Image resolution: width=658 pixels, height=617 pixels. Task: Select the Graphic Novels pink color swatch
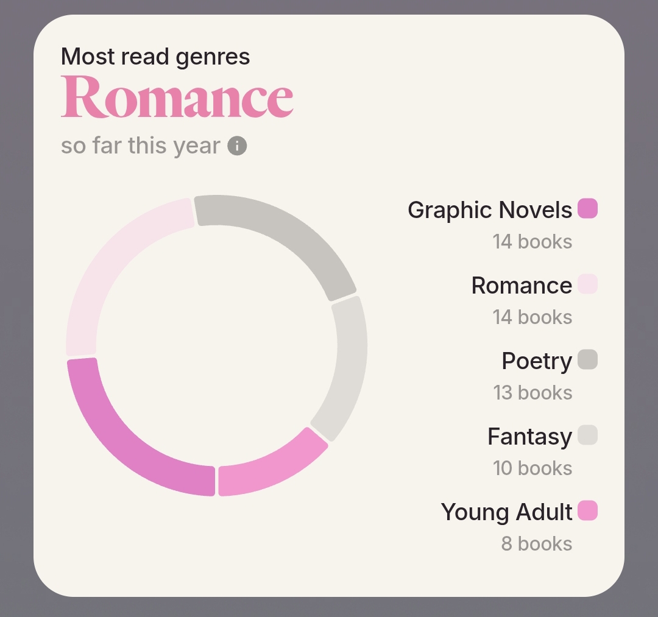click(587, 208)
